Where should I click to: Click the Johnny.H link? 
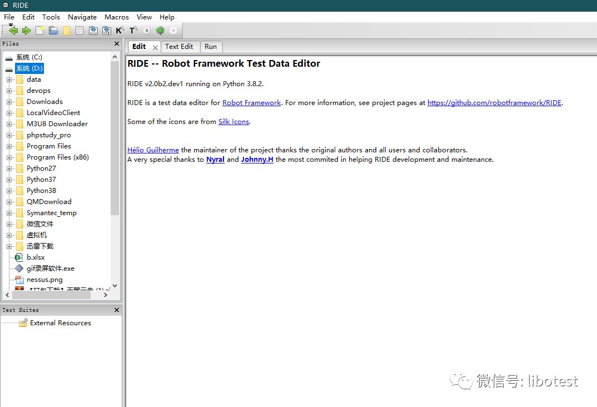point(257,160)
